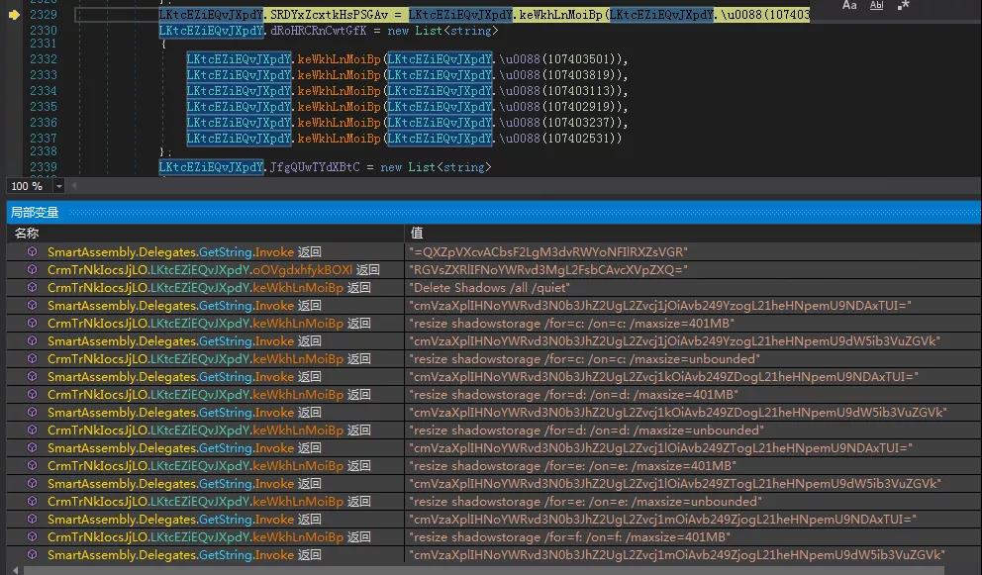The height and width of the screenshot is (575, 982).
Task: Click the yellow current-statement arrow at line 2329
Action: pyautogui.click(x=14, y=15)
